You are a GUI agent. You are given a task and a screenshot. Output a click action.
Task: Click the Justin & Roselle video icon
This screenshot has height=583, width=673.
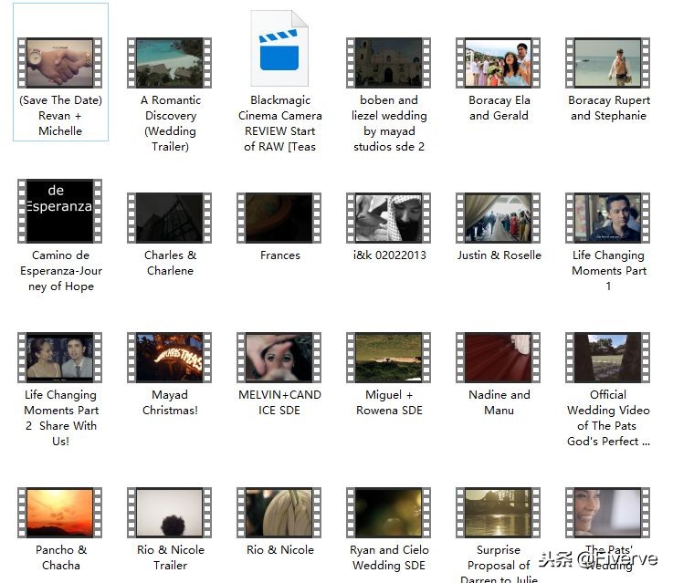point(499,218)
